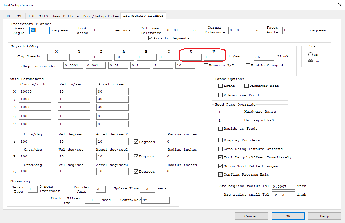Toggle Reverse R/Z checkbox
This screenshot has height=223, width=345.
pos(206,66)
